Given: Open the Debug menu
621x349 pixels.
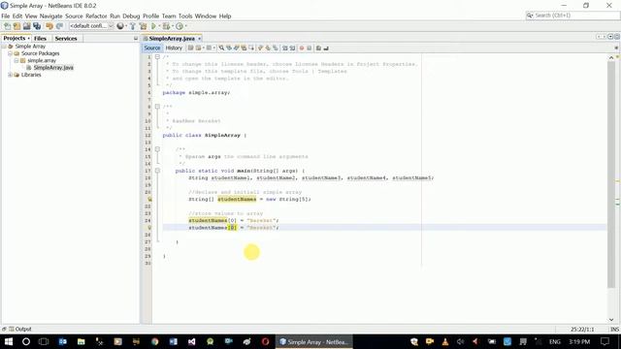Looking at the screenshot, I should [x=131, y=16].
